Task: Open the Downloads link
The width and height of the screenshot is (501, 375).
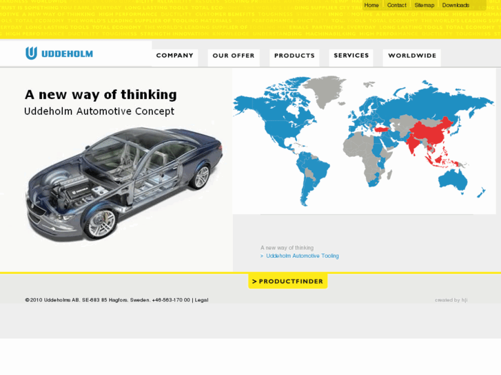Action: pos(456,5)
